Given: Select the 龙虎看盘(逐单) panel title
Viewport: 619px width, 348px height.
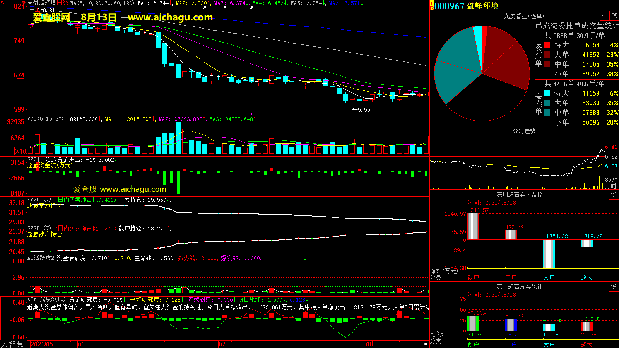Looking at the screenshot, I should click(524, 16).
